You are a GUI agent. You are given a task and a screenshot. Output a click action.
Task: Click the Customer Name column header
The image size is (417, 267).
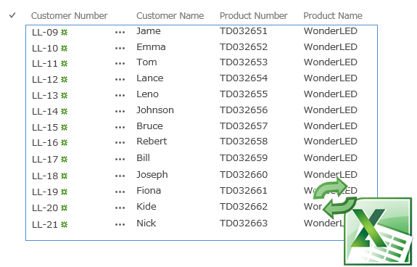pos(170,16)
